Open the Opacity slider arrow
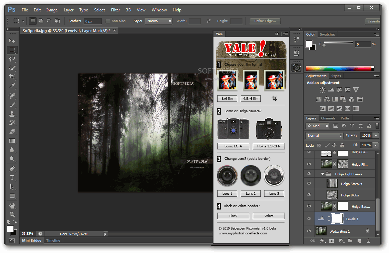389x253 pixels. coord(376,136)
